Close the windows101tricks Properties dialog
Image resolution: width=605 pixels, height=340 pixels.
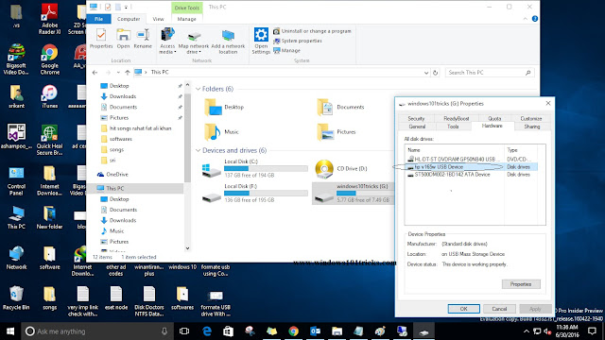pos(548,103)
